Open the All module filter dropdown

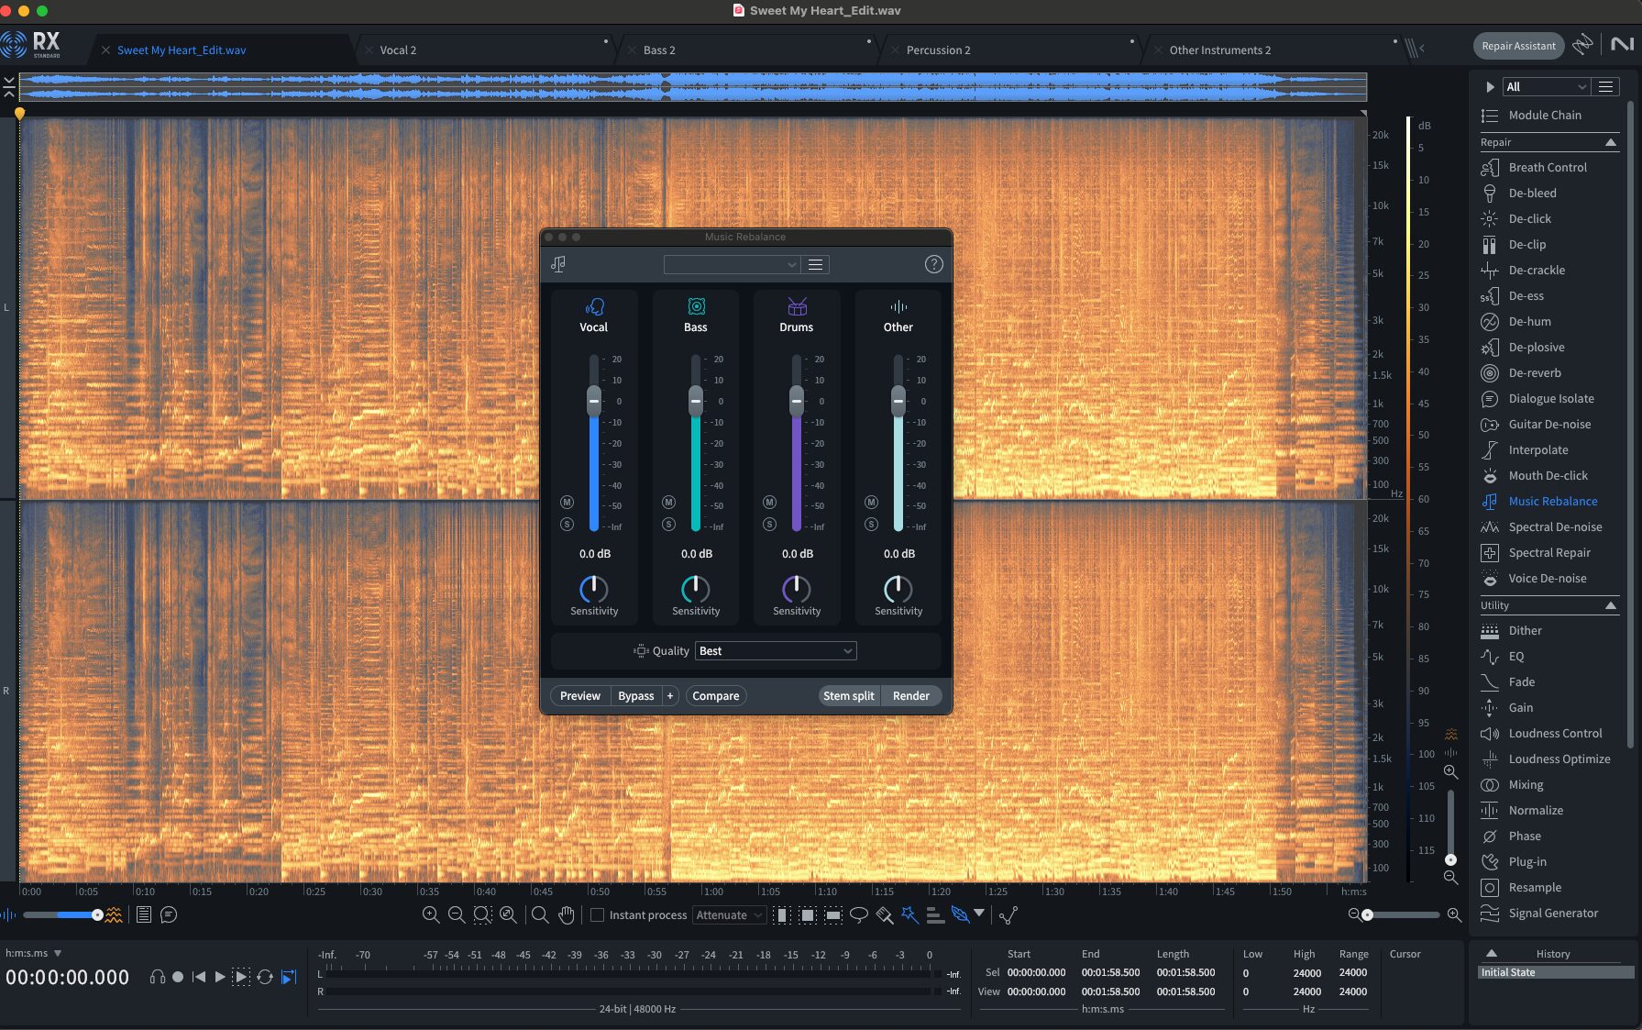click(x=1547, y=86)
